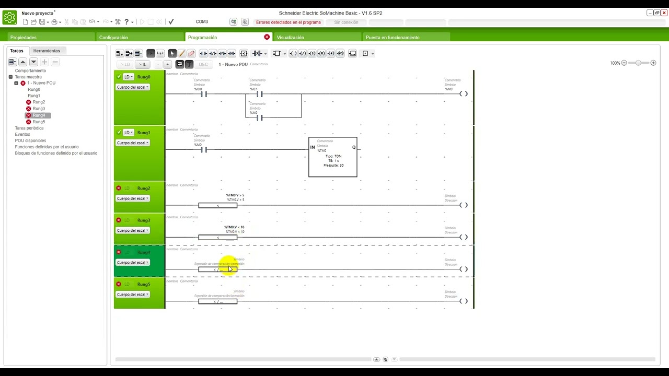The image size is (669, 376).
Task: Select the pointer selection tool
Action: click(172, 53)
